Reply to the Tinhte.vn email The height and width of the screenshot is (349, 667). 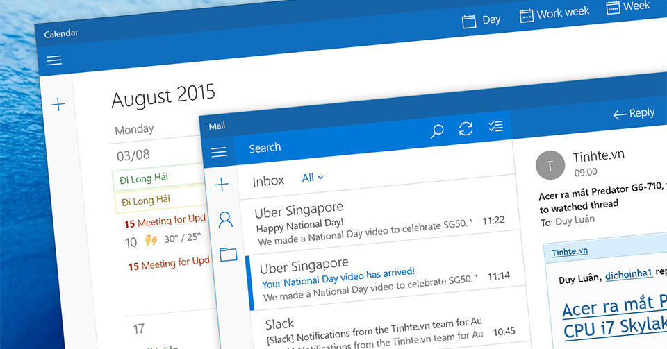(634, 113)
